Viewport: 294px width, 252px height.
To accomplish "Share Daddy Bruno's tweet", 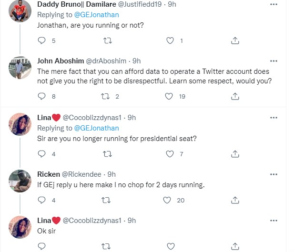I will tap(234, 41).
